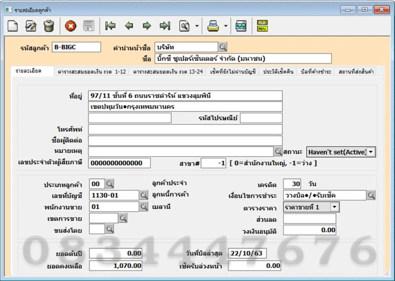Click the postal code field
Viewport: 395px width, 281px height.
(x=261, y=118)
